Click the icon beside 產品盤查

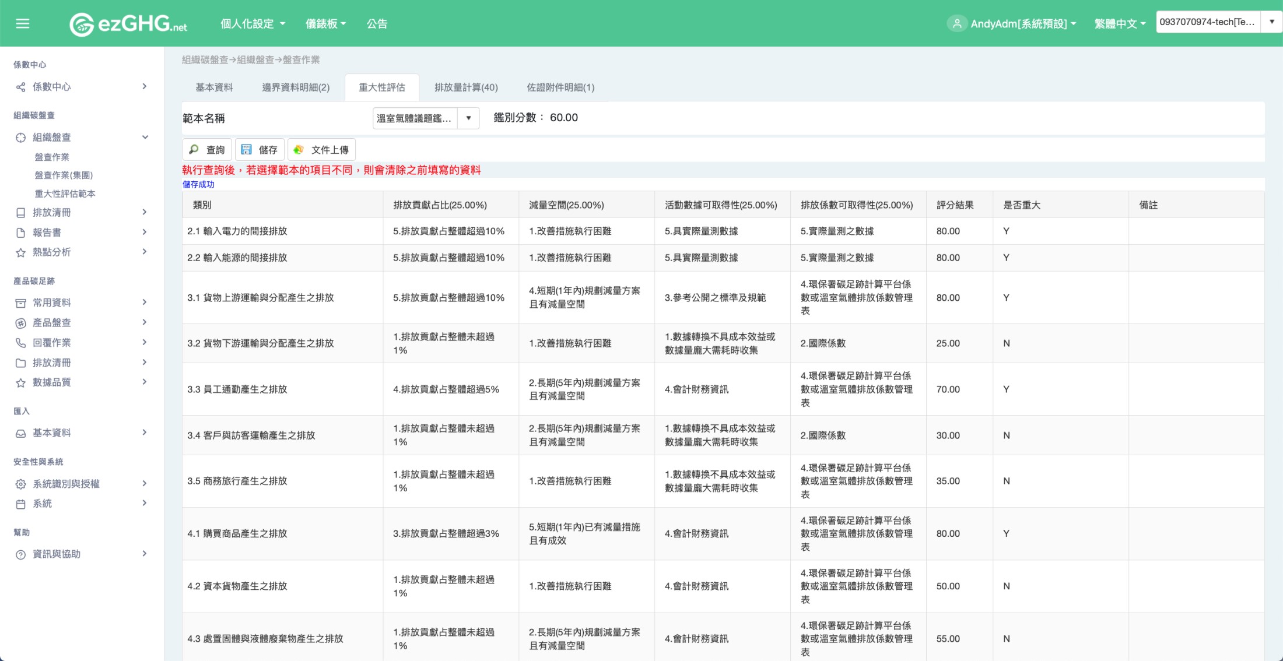[x=20, y=323]
